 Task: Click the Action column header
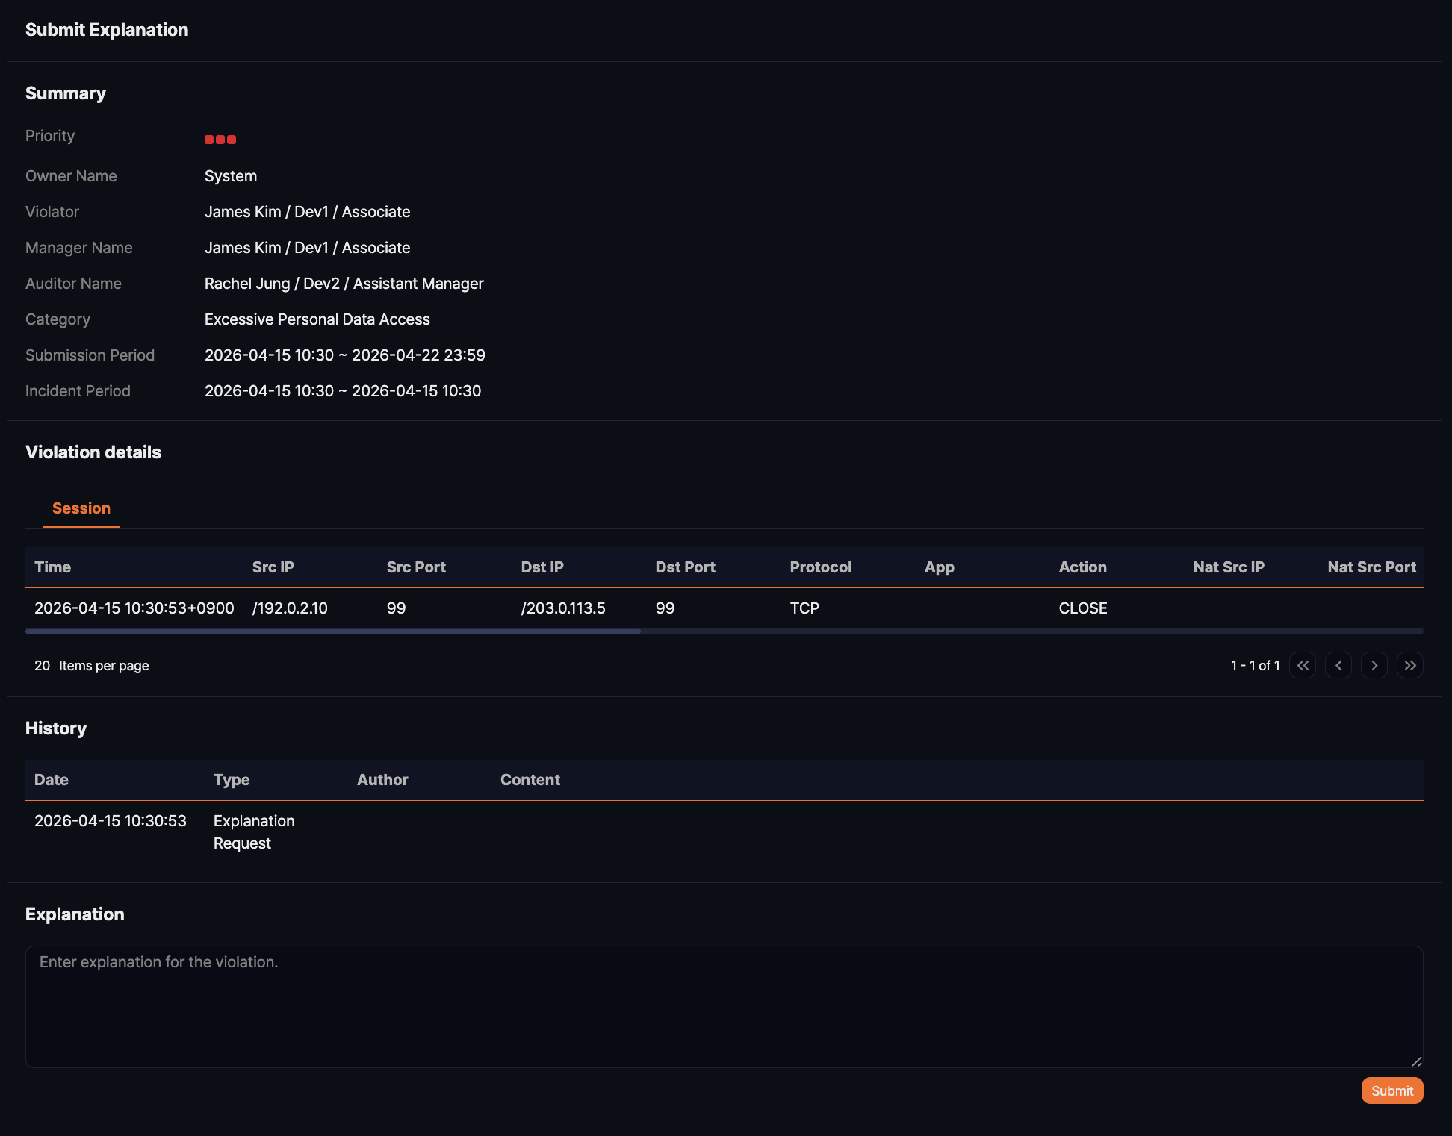click(1082, 567)
